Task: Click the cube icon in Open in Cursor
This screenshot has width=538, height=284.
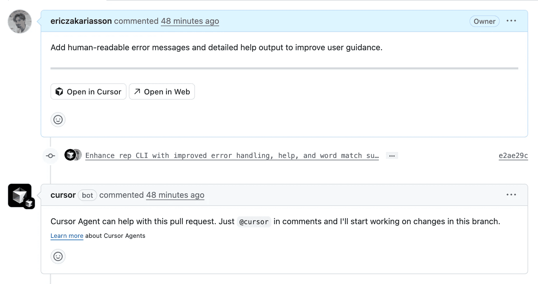Action: (x=59, y=92)
